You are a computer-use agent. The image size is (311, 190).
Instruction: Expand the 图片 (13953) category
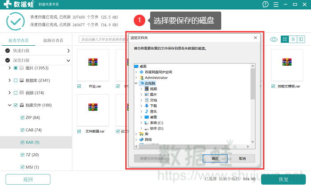[9, 68]
